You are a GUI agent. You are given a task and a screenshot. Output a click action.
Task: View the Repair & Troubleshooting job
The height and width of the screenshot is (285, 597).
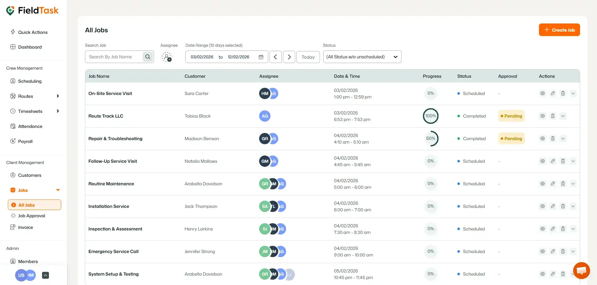click(x=542, y=139)
